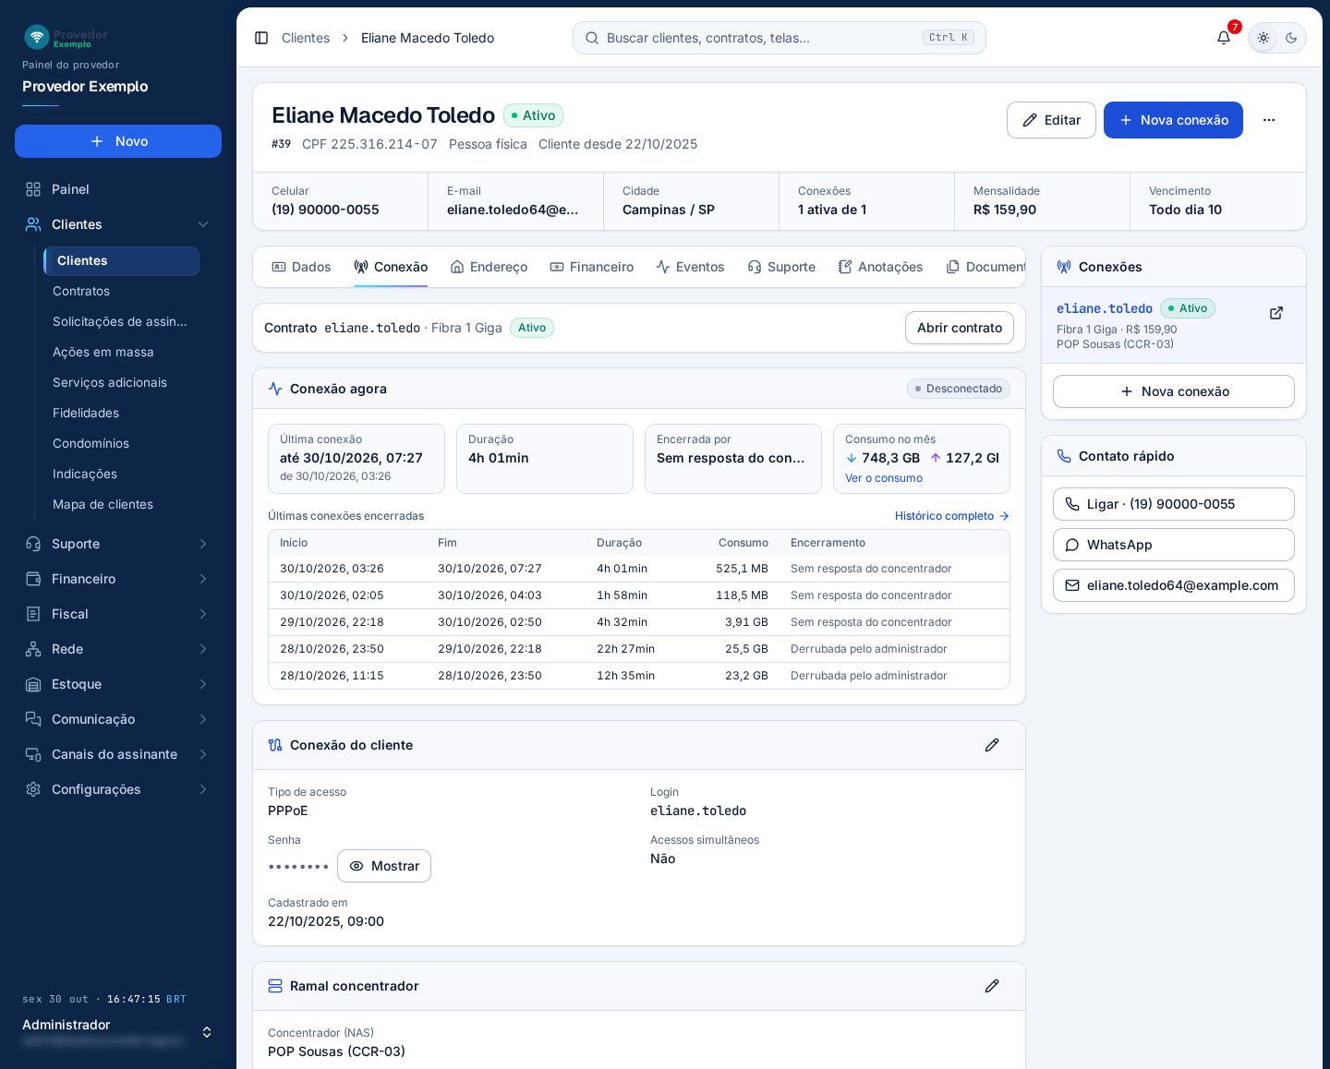Edit Conexão do cliente with pencil icon
The height and width of the screenshot is (1069, 1330).
pos(992,745)
